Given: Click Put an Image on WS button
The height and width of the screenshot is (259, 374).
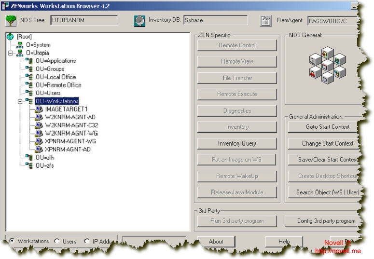Looking at the screenshot, I should tap(236, 160).
